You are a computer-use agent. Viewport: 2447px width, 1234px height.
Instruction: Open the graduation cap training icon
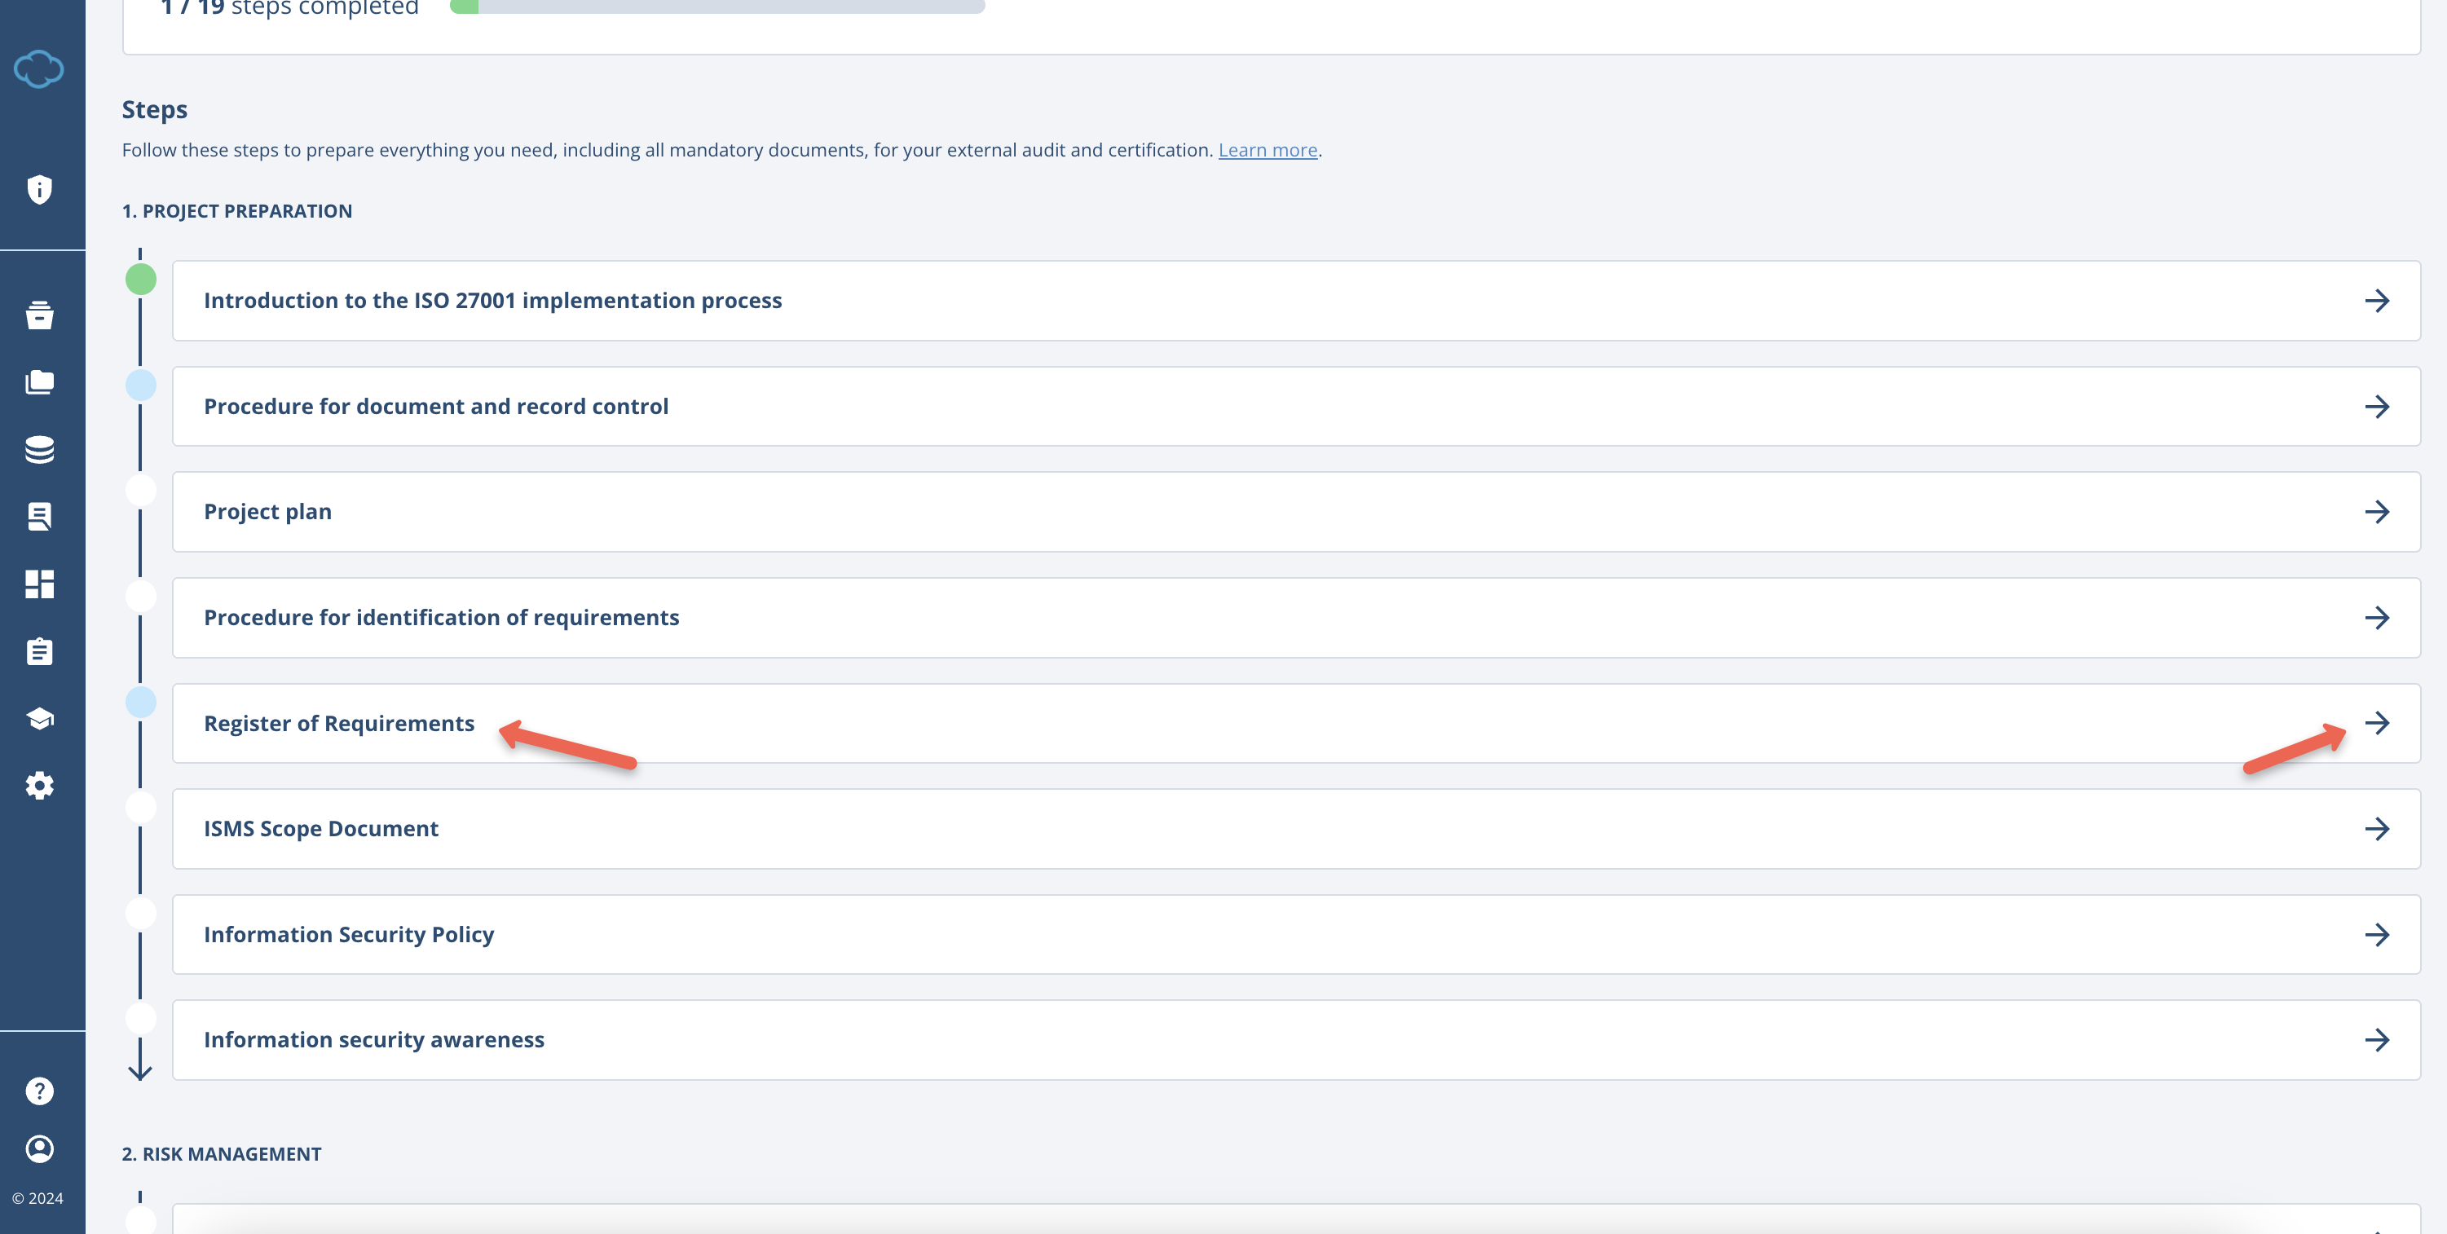(x=39, y=719)
